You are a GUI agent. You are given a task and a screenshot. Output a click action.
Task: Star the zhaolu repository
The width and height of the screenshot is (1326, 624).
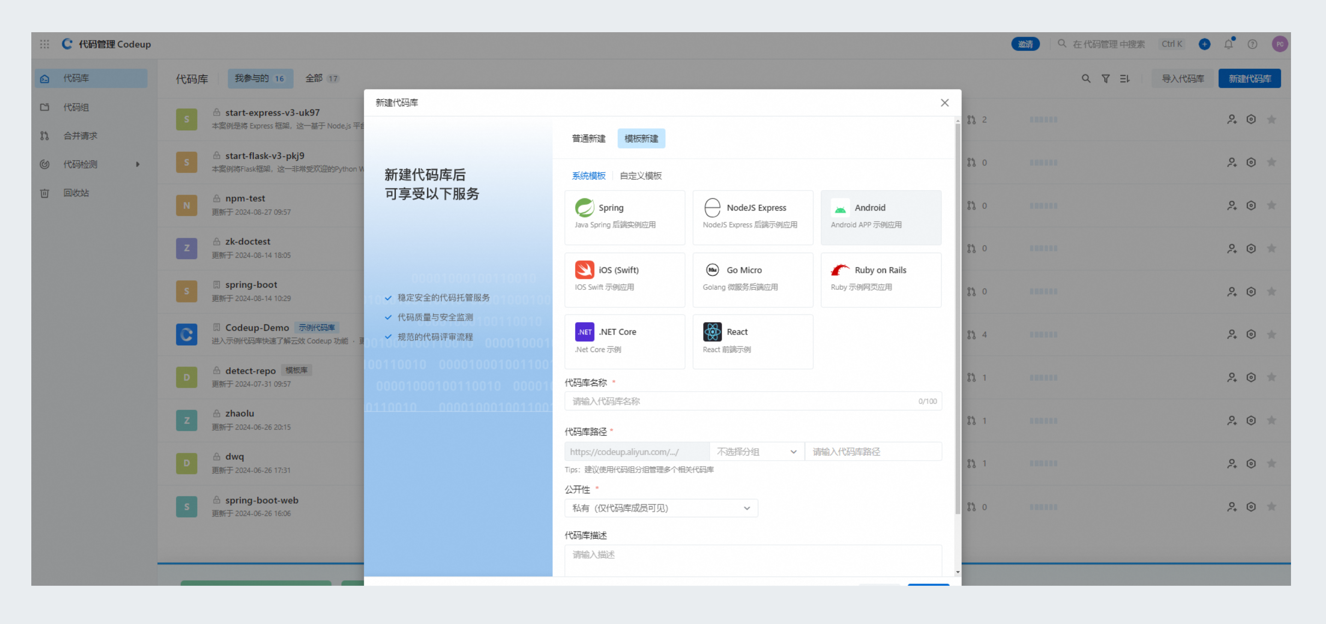(x=1271, y=420)
